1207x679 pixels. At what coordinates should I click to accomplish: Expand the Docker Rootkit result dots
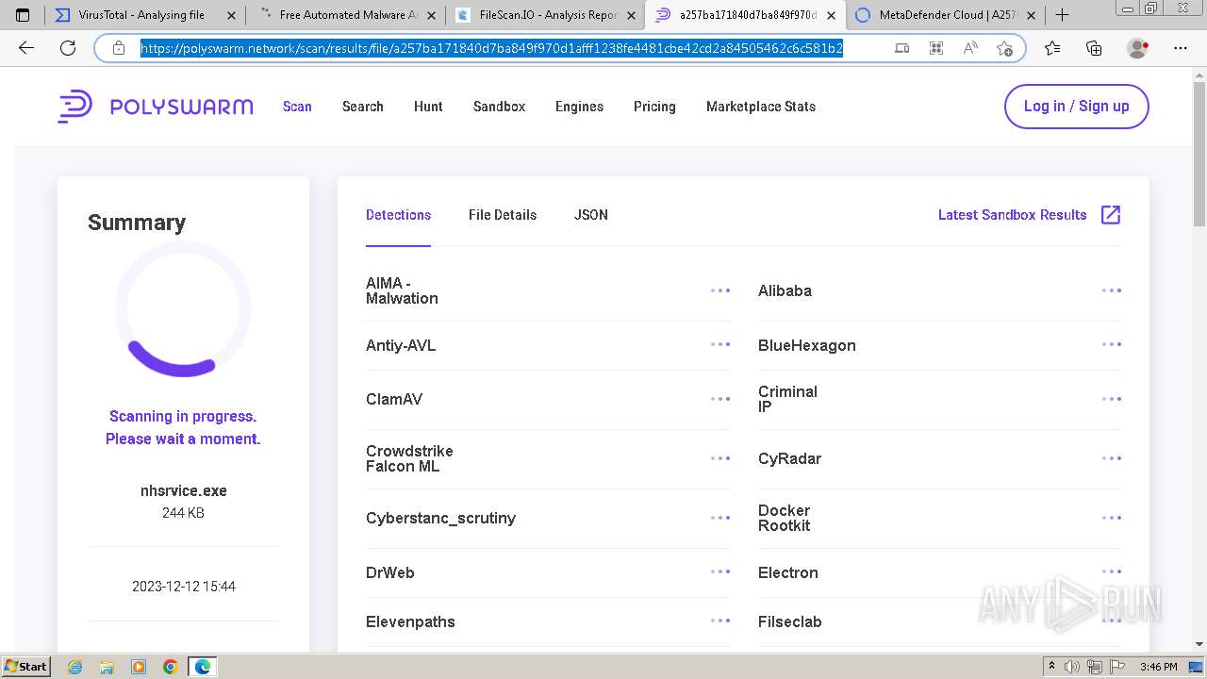click(x=1112, y=518)
